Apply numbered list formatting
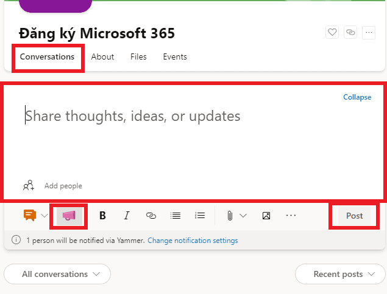 pos(200,216)
